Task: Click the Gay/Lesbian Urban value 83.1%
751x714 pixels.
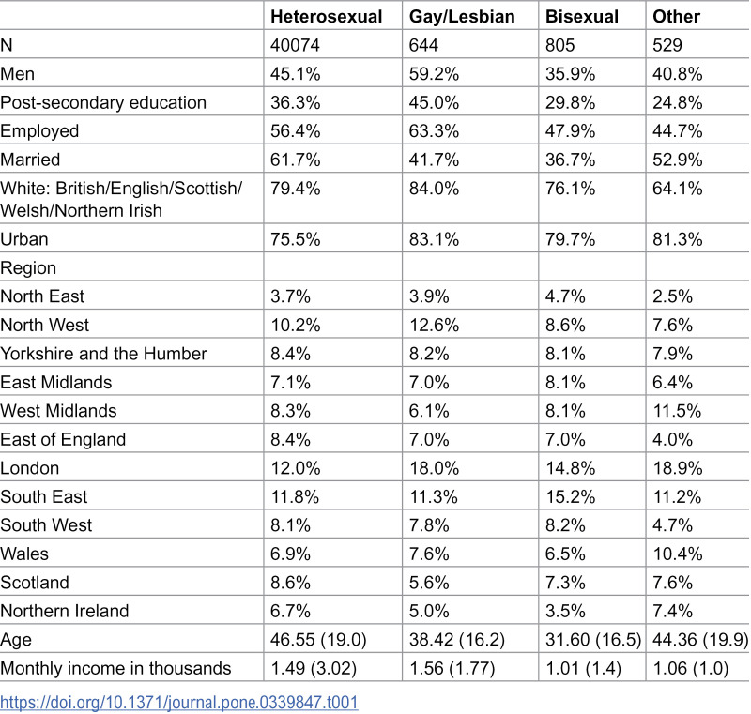Action: point(434,239)
